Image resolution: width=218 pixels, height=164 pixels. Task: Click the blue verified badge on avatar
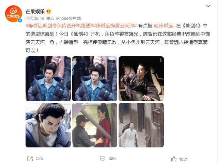[20, 20]
